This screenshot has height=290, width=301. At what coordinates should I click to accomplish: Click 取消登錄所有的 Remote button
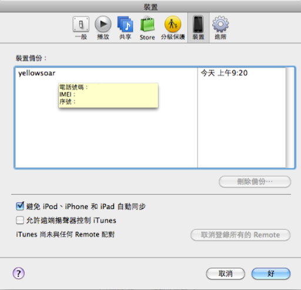pyautogui.click(x=240, y=235)
